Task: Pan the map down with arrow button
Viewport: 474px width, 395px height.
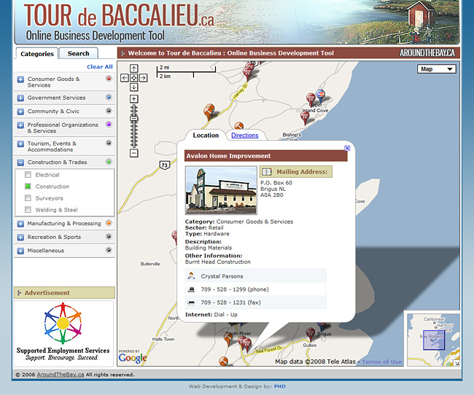Action: coord(134,87)
